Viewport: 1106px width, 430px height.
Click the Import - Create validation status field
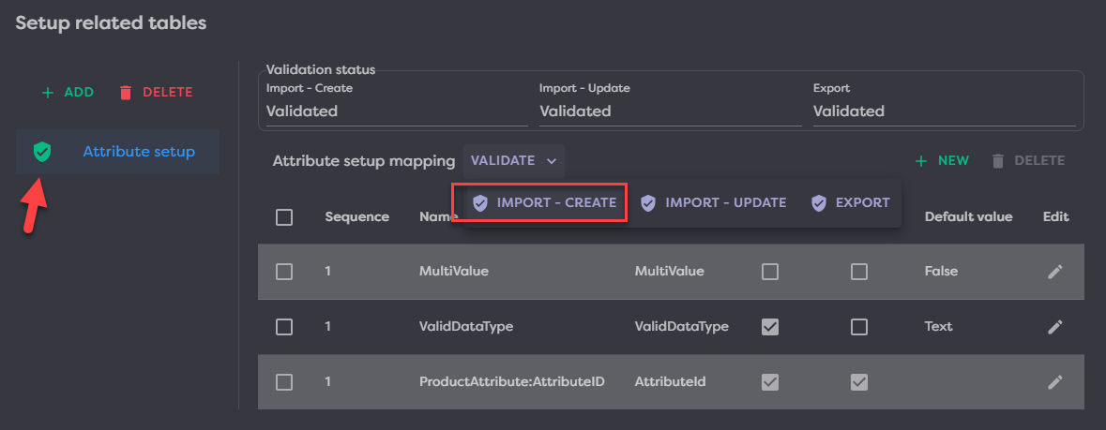pyautogui.click(x=396, y=111)
